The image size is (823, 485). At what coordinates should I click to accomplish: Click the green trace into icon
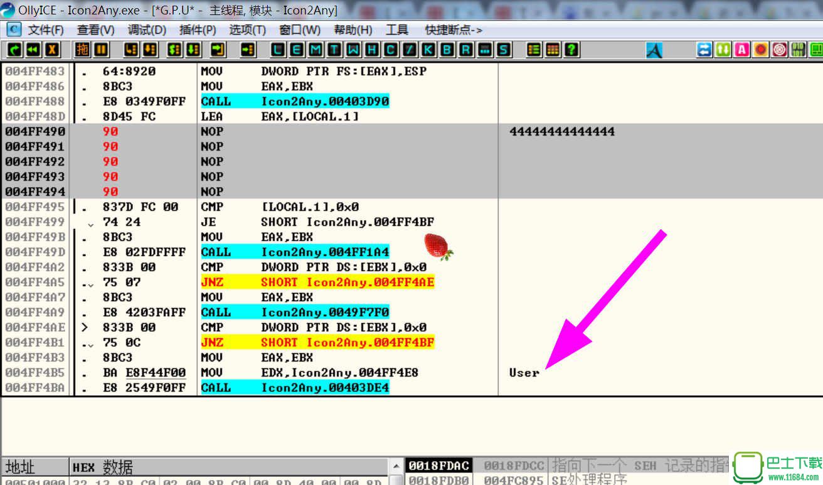(x=175, y=50)
